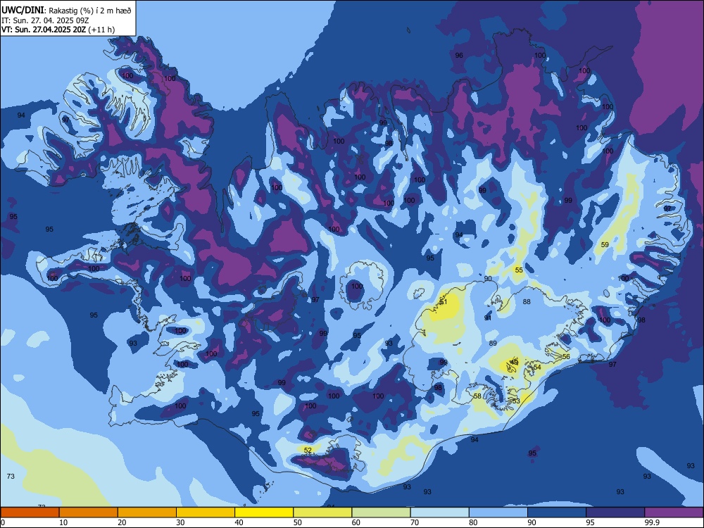Click the '99.9' legend tick label

pos(652,522)
